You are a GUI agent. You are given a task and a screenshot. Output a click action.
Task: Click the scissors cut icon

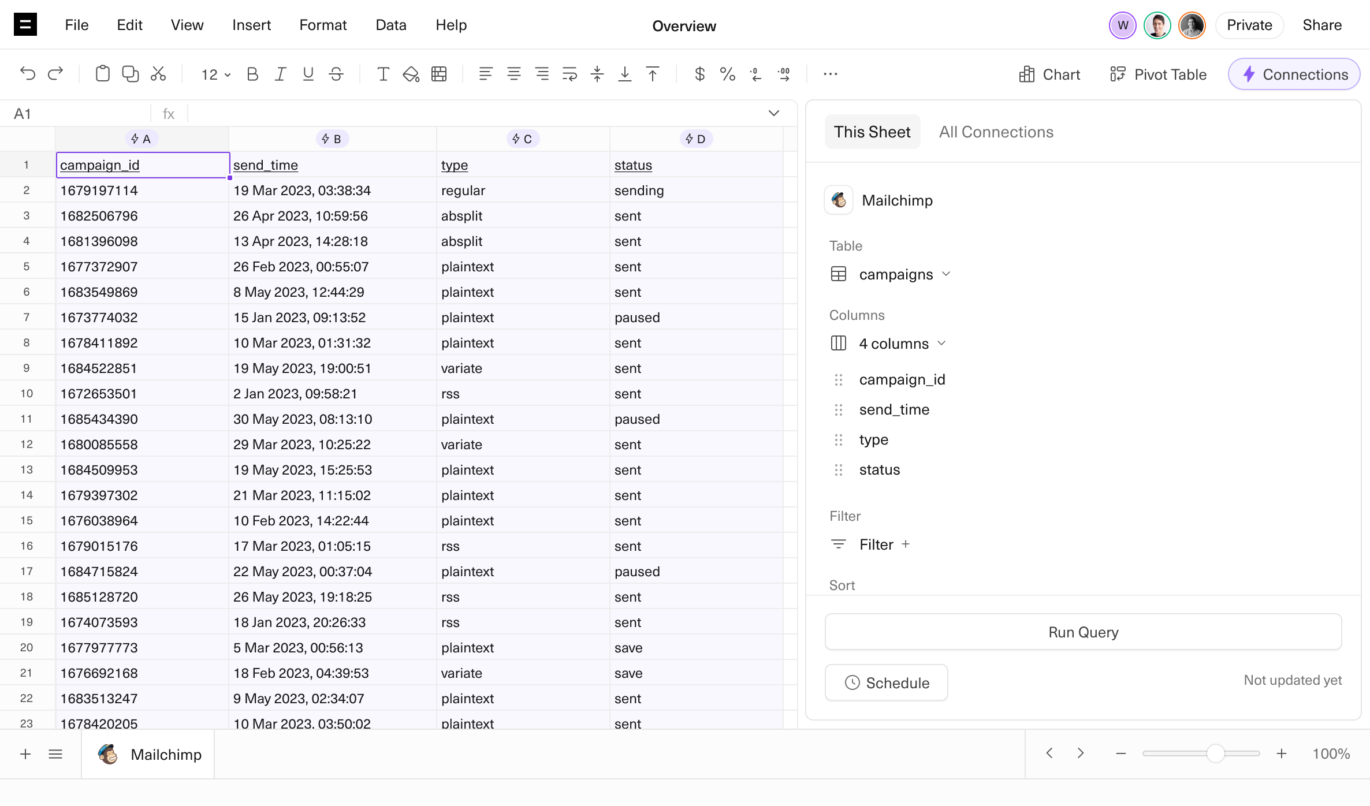158,74
